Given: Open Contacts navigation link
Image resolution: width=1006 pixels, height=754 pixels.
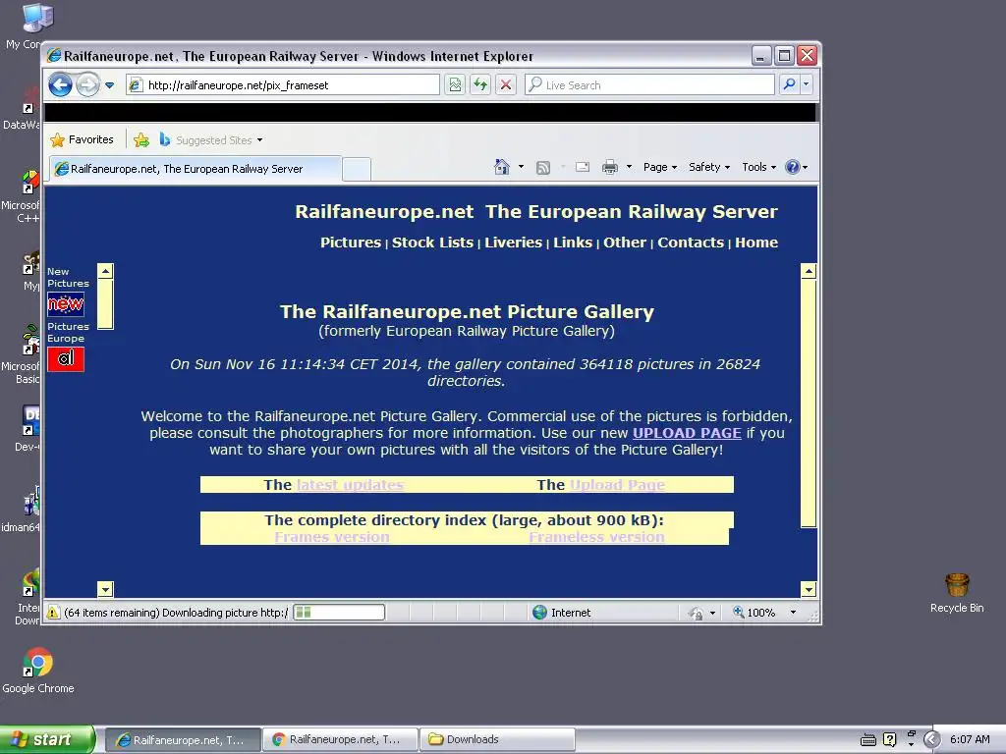Looking at the screenshot, I should point(691,242).
